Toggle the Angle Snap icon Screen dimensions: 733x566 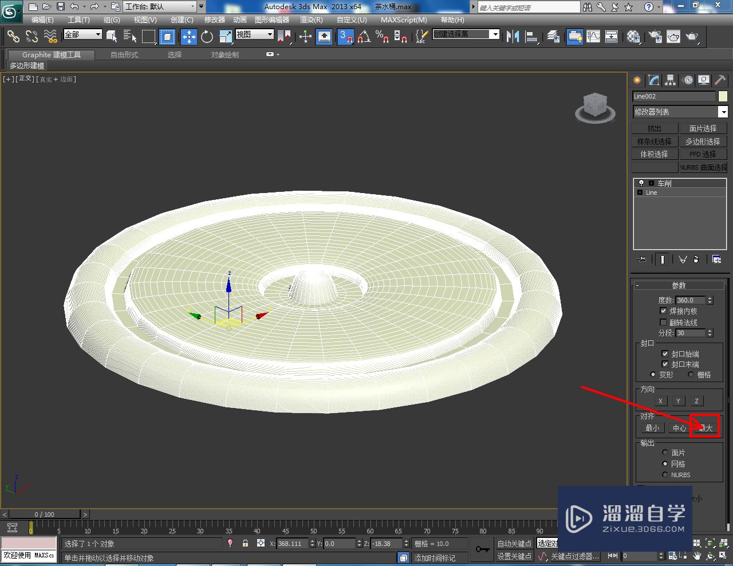coord(364,37)
